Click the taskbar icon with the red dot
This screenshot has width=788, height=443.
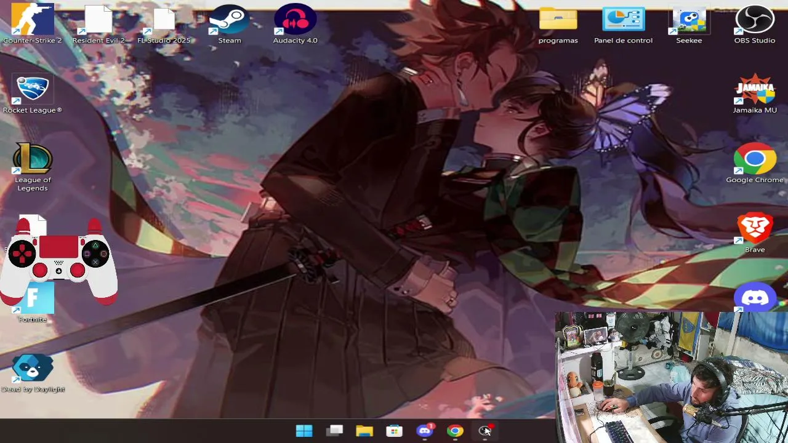pyautogui.click(x=485, y=431)
